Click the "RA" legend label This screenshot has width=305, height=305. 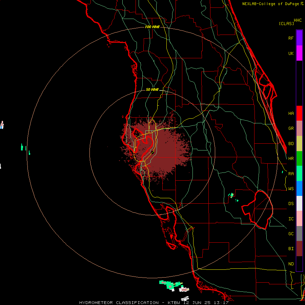(291, 174)
